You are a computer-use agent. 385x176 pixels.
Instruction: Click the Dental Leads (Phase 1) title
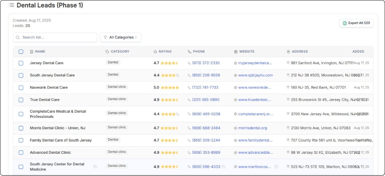tap(50, 5)
